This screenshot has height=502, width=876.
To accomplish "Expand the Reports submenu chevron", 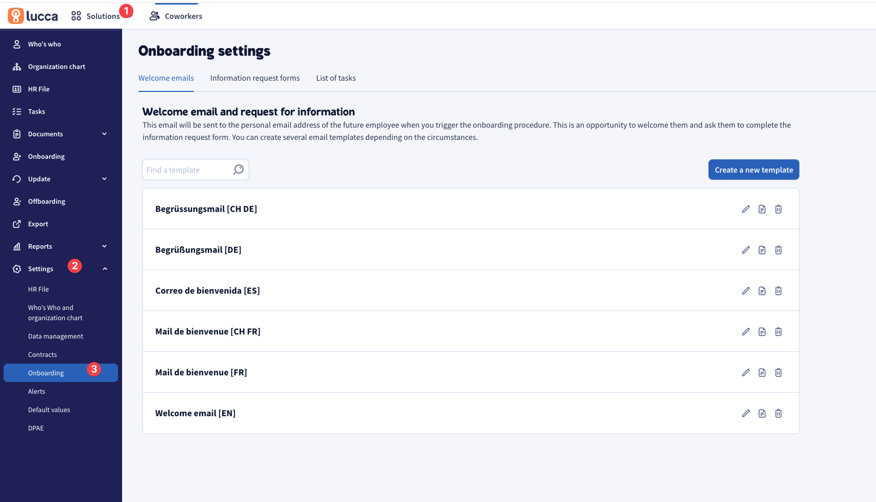I will tap(105, 246).
